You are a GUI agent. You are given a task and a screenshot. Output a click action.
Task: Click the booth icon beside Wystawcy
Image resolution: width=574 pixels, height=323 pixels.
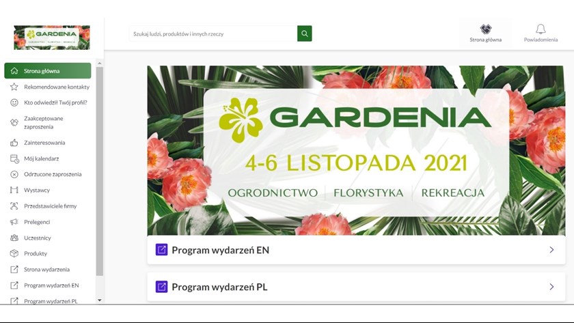coord(14,190)
